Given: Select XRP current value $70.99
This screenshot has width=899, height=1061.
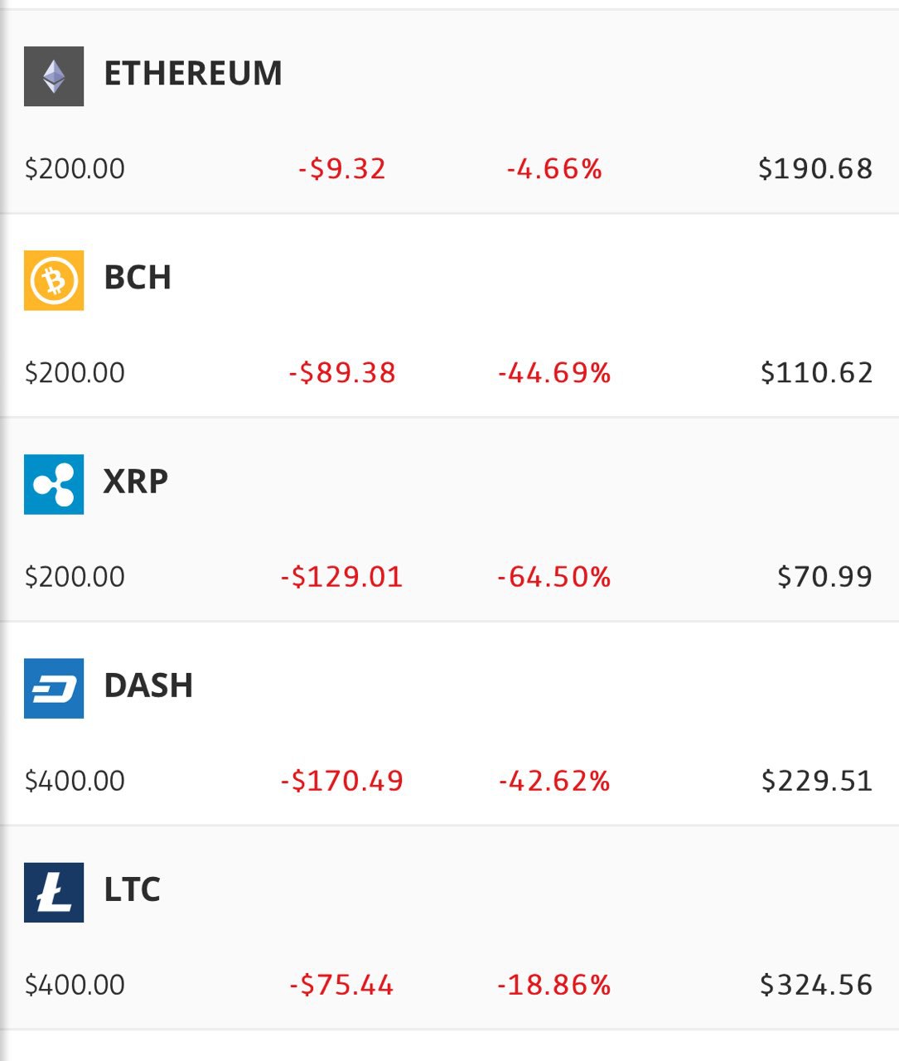Looking at the screenshot, I should point(824,577).
